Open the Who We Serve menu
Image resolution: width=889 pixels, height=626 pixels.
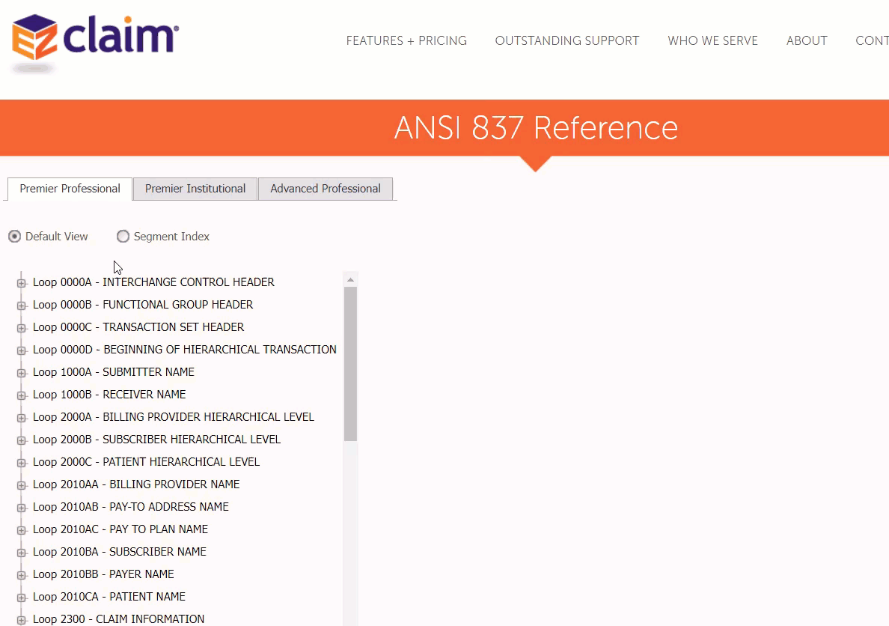[712, 41]
